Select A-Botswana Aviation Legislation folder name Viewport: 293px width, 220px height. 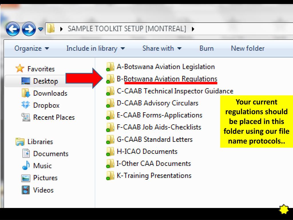pos(166,67)
